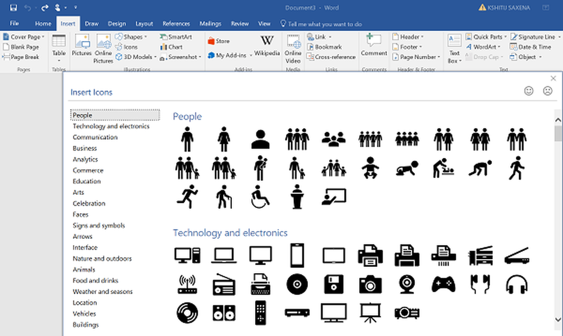Click the Wikipedia add-in button
This screenshot has width=563, height=336.
[267, 46]
